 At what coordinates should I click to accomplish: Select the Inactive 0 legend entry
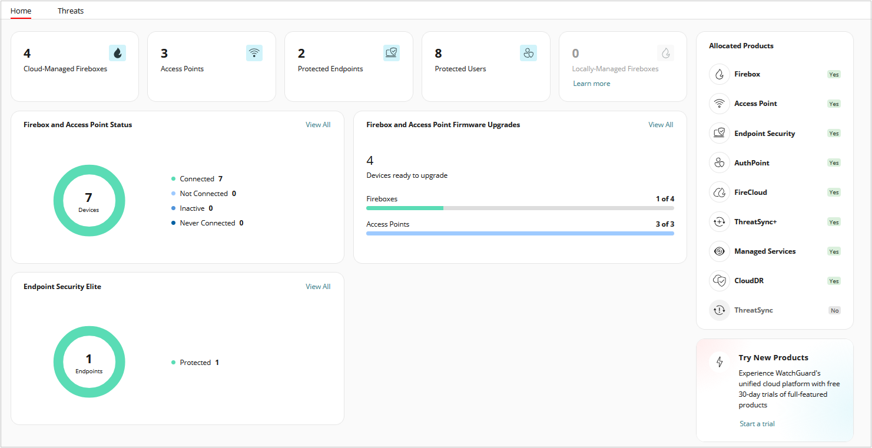coord(192,208)
